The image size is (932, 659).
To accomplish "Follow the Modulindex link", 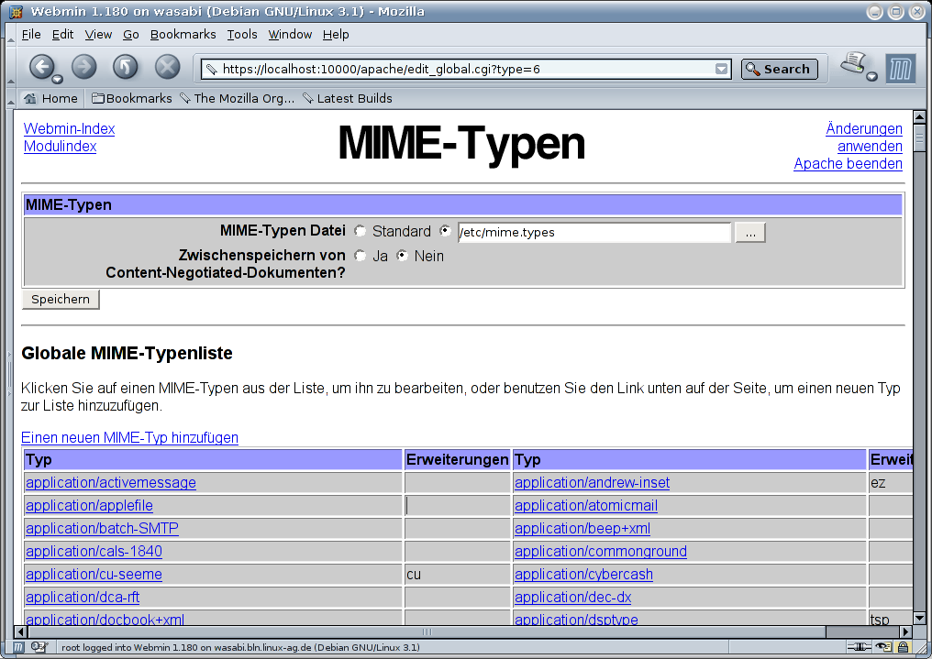I will click(x=60, y=146).
